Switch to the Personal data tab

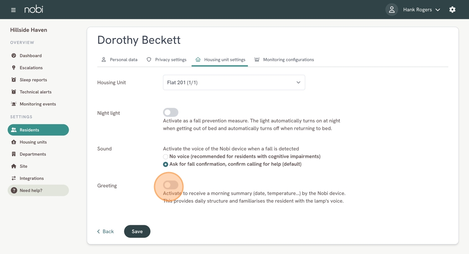120,60
